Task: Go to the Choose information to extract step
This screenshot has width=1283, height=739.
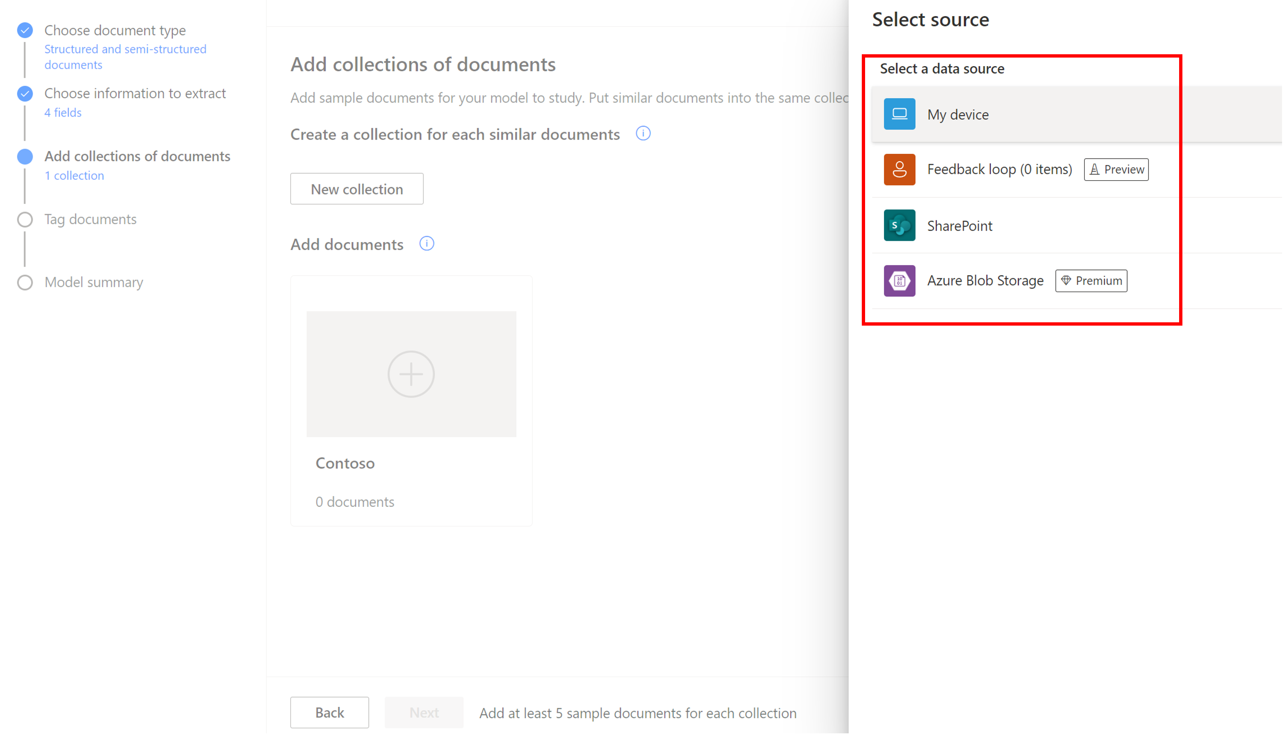Action: [135, 93]
